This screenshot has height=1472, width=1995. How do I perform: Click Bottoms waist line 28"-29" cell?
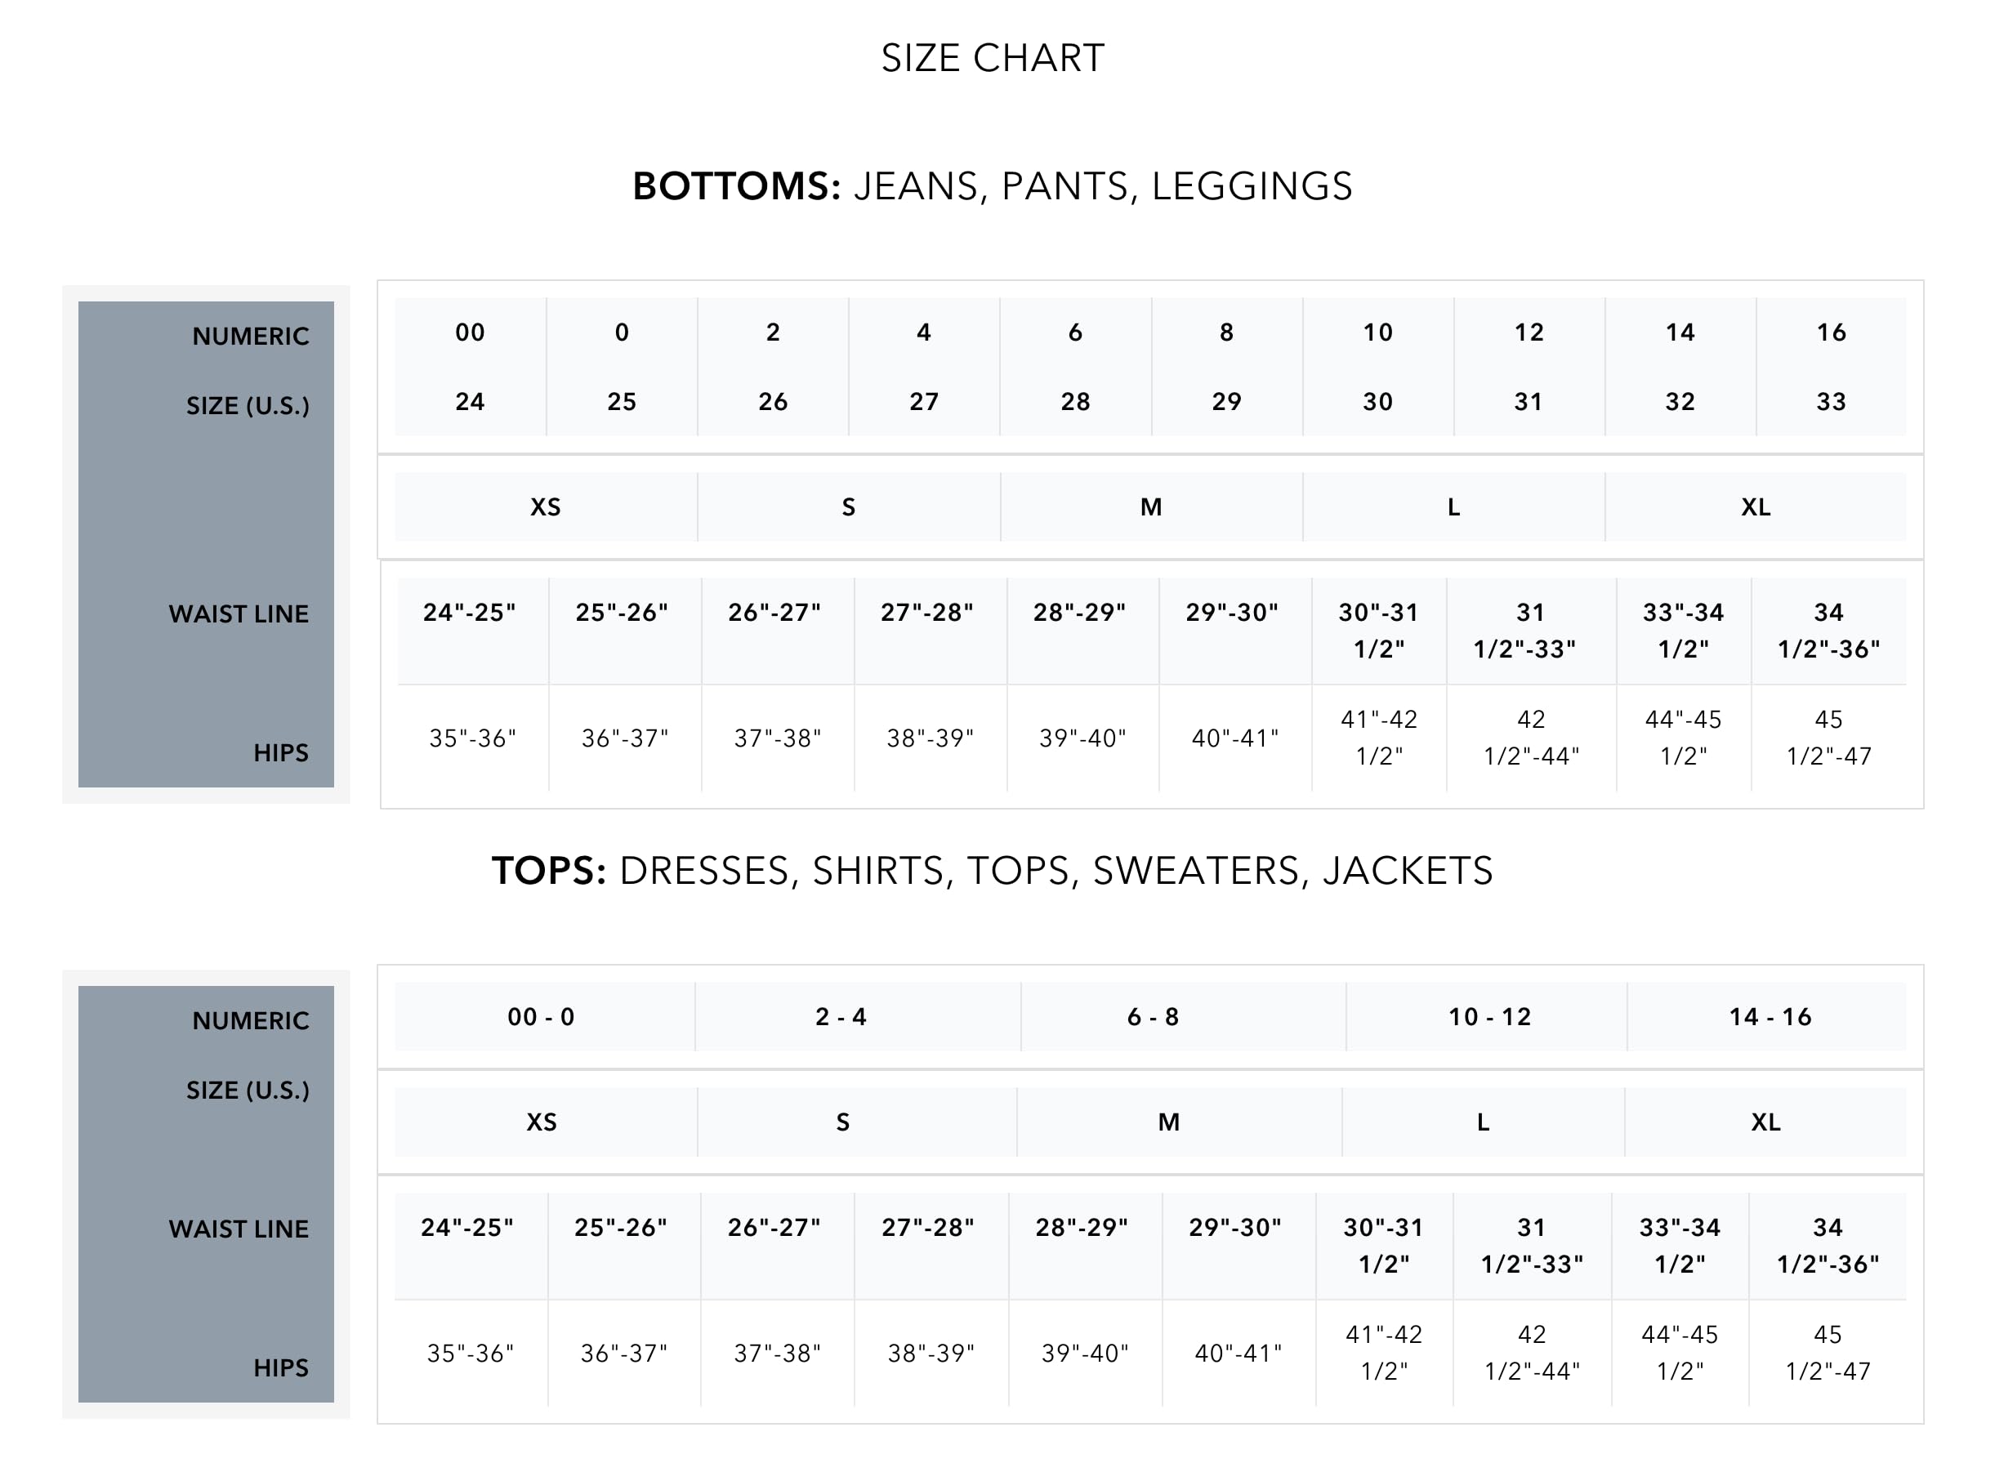click(x=1080, y=613)
